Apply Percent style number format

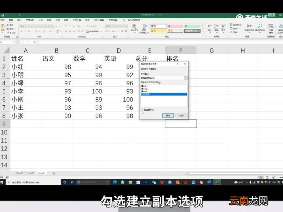113,31
